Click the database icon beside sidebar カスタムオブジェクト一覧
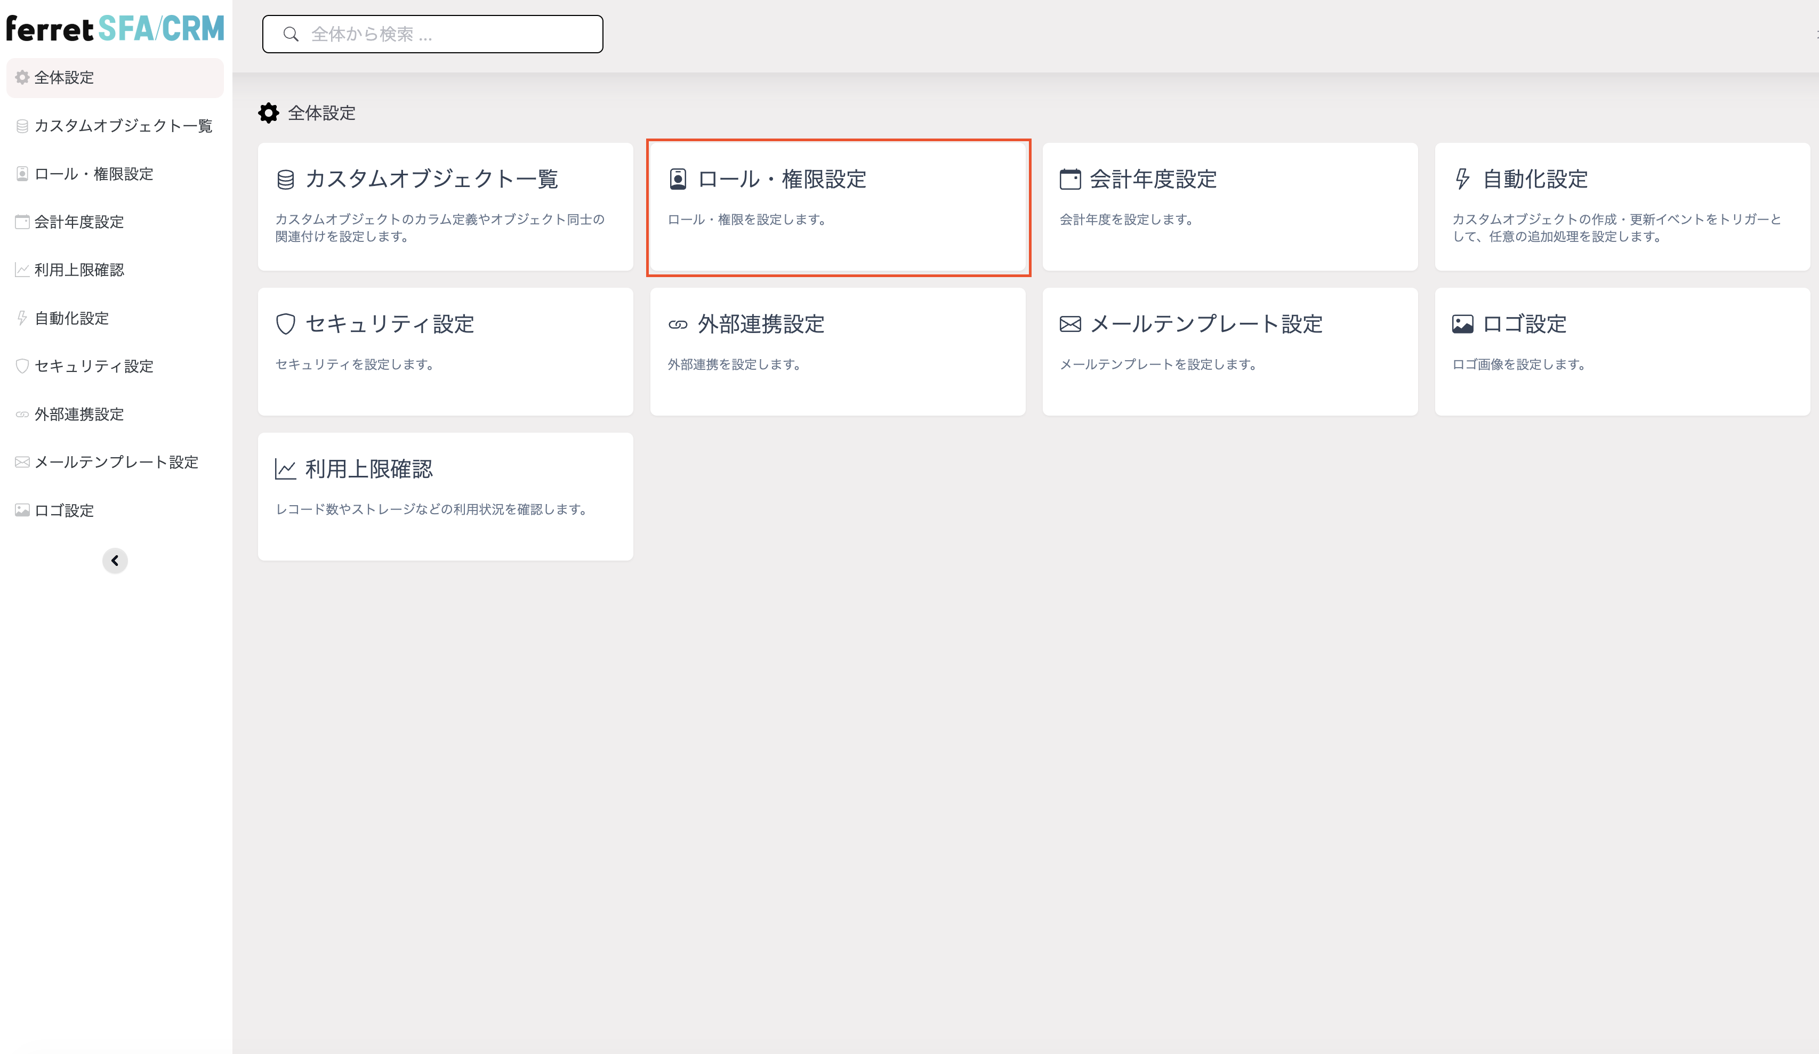Image resolution: width=1819 pixels, height=1054 pixels. point(22,126)
